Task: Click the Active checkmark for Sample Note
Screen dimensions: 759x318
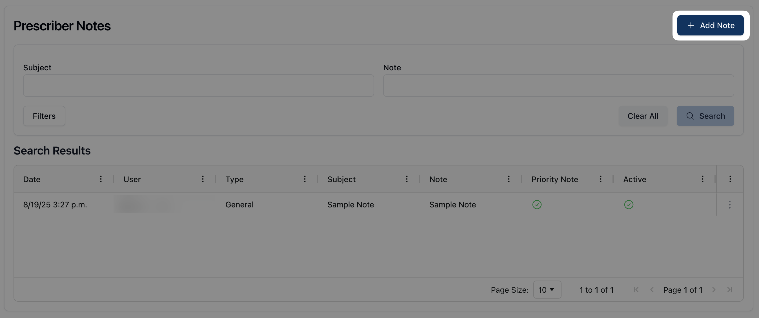Action: click(629, 205)
